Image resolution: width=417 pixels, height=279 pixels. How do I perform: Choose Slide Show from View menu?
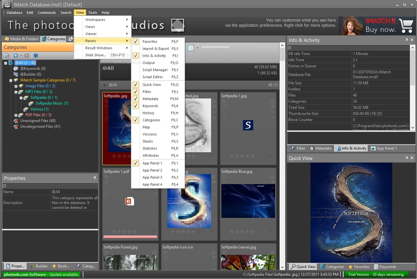point(103,55)
